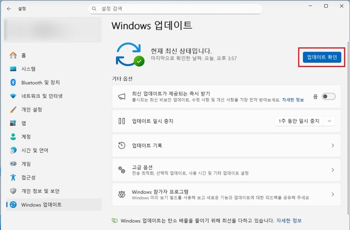350x230 pixels.
Task: Toggle 최신 업데이트가 제공되는 즉시 받기 switch
Action: click(x=329, y=96)
